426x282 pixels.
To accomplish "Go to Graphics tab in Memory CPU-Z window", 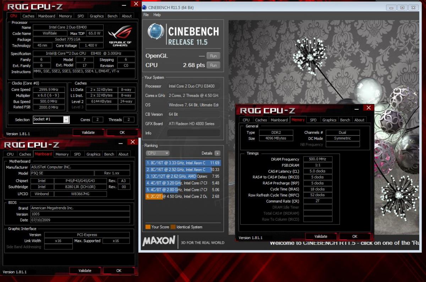I will click(x=329, y=120).
